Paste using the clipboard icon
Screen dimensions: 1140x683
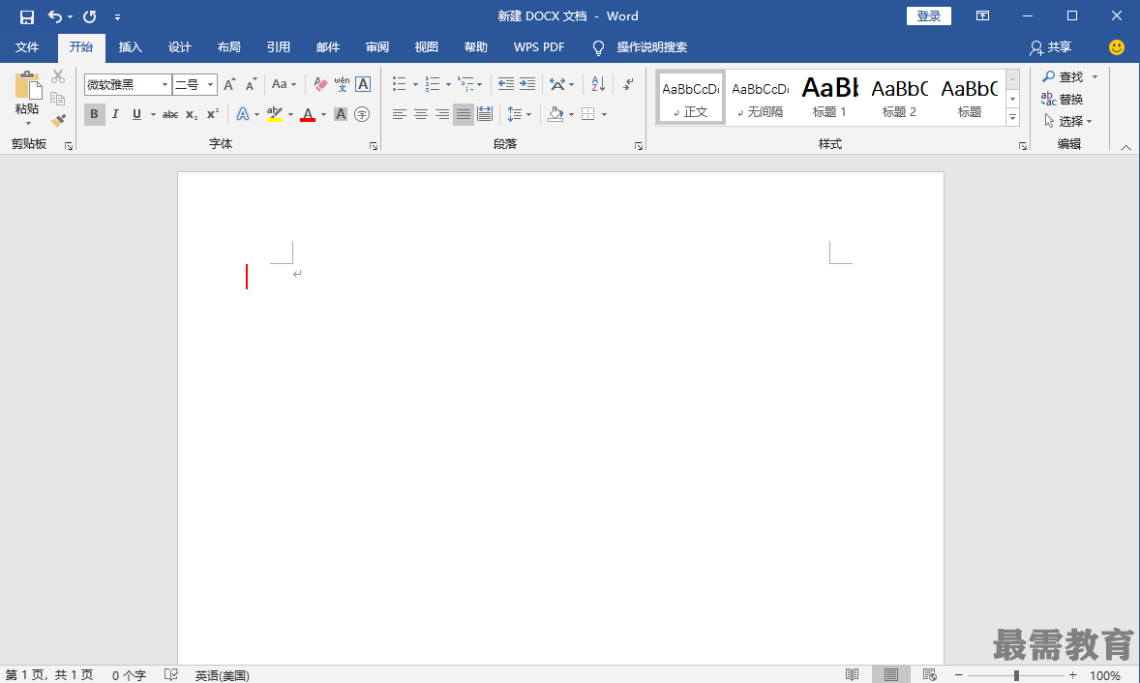point(28,86)
